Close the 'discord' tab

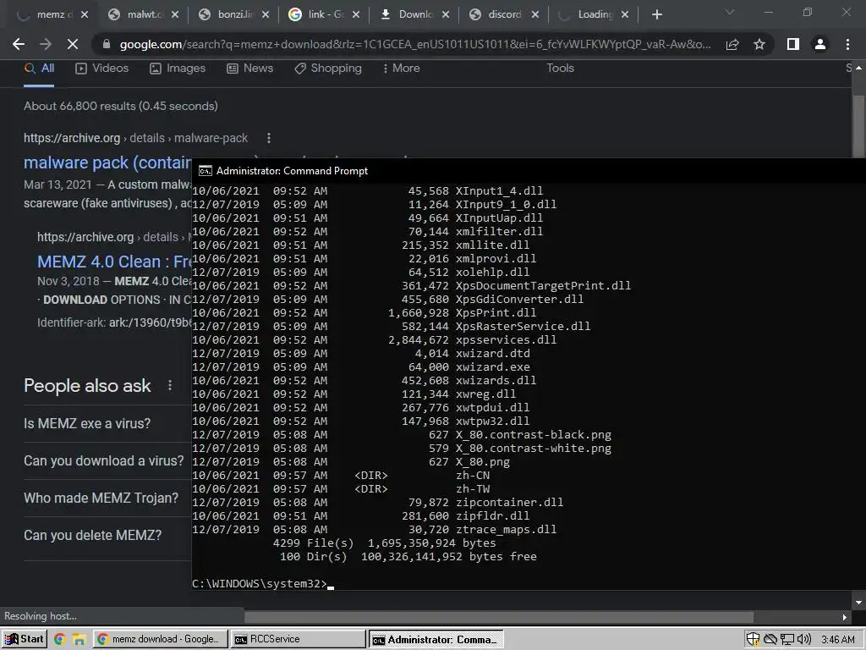click(534, 15)
